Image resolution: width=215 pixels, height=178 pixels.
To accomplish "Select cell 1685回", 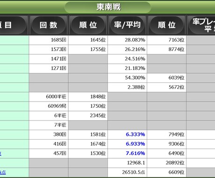I will (x=49, y=40).
